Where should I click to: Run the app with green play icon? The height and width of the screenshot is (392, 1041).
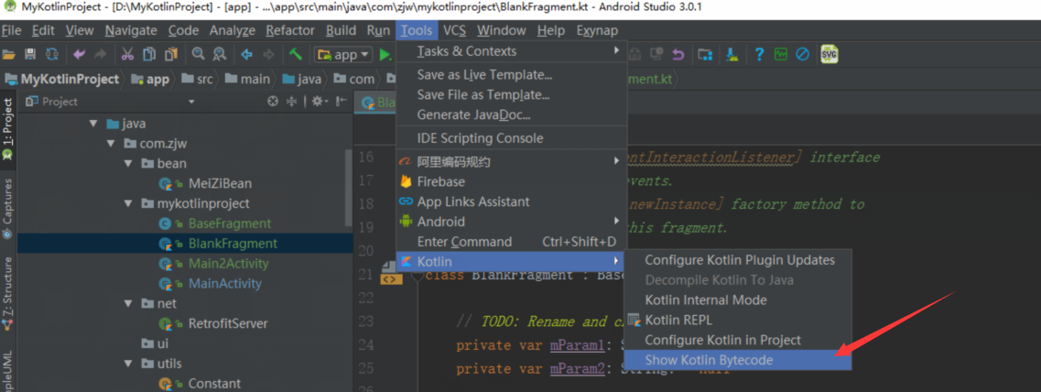(385, 55)
